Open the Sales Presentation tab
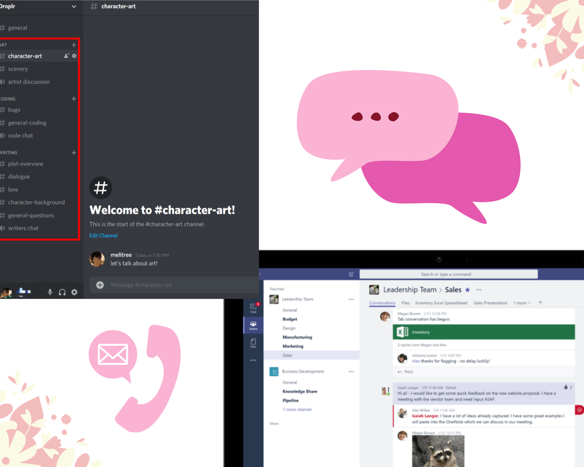584x467 pixels. click(x=490, y=303)
